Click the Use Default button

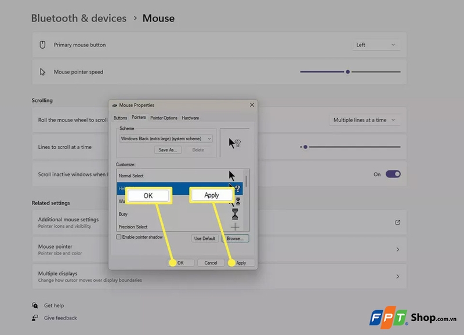pyautogui.click(x=205, y=238)
